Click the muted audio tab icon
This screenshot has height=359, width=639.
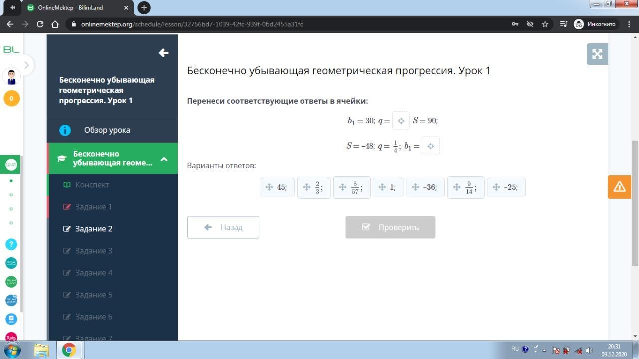pos(12,8)
